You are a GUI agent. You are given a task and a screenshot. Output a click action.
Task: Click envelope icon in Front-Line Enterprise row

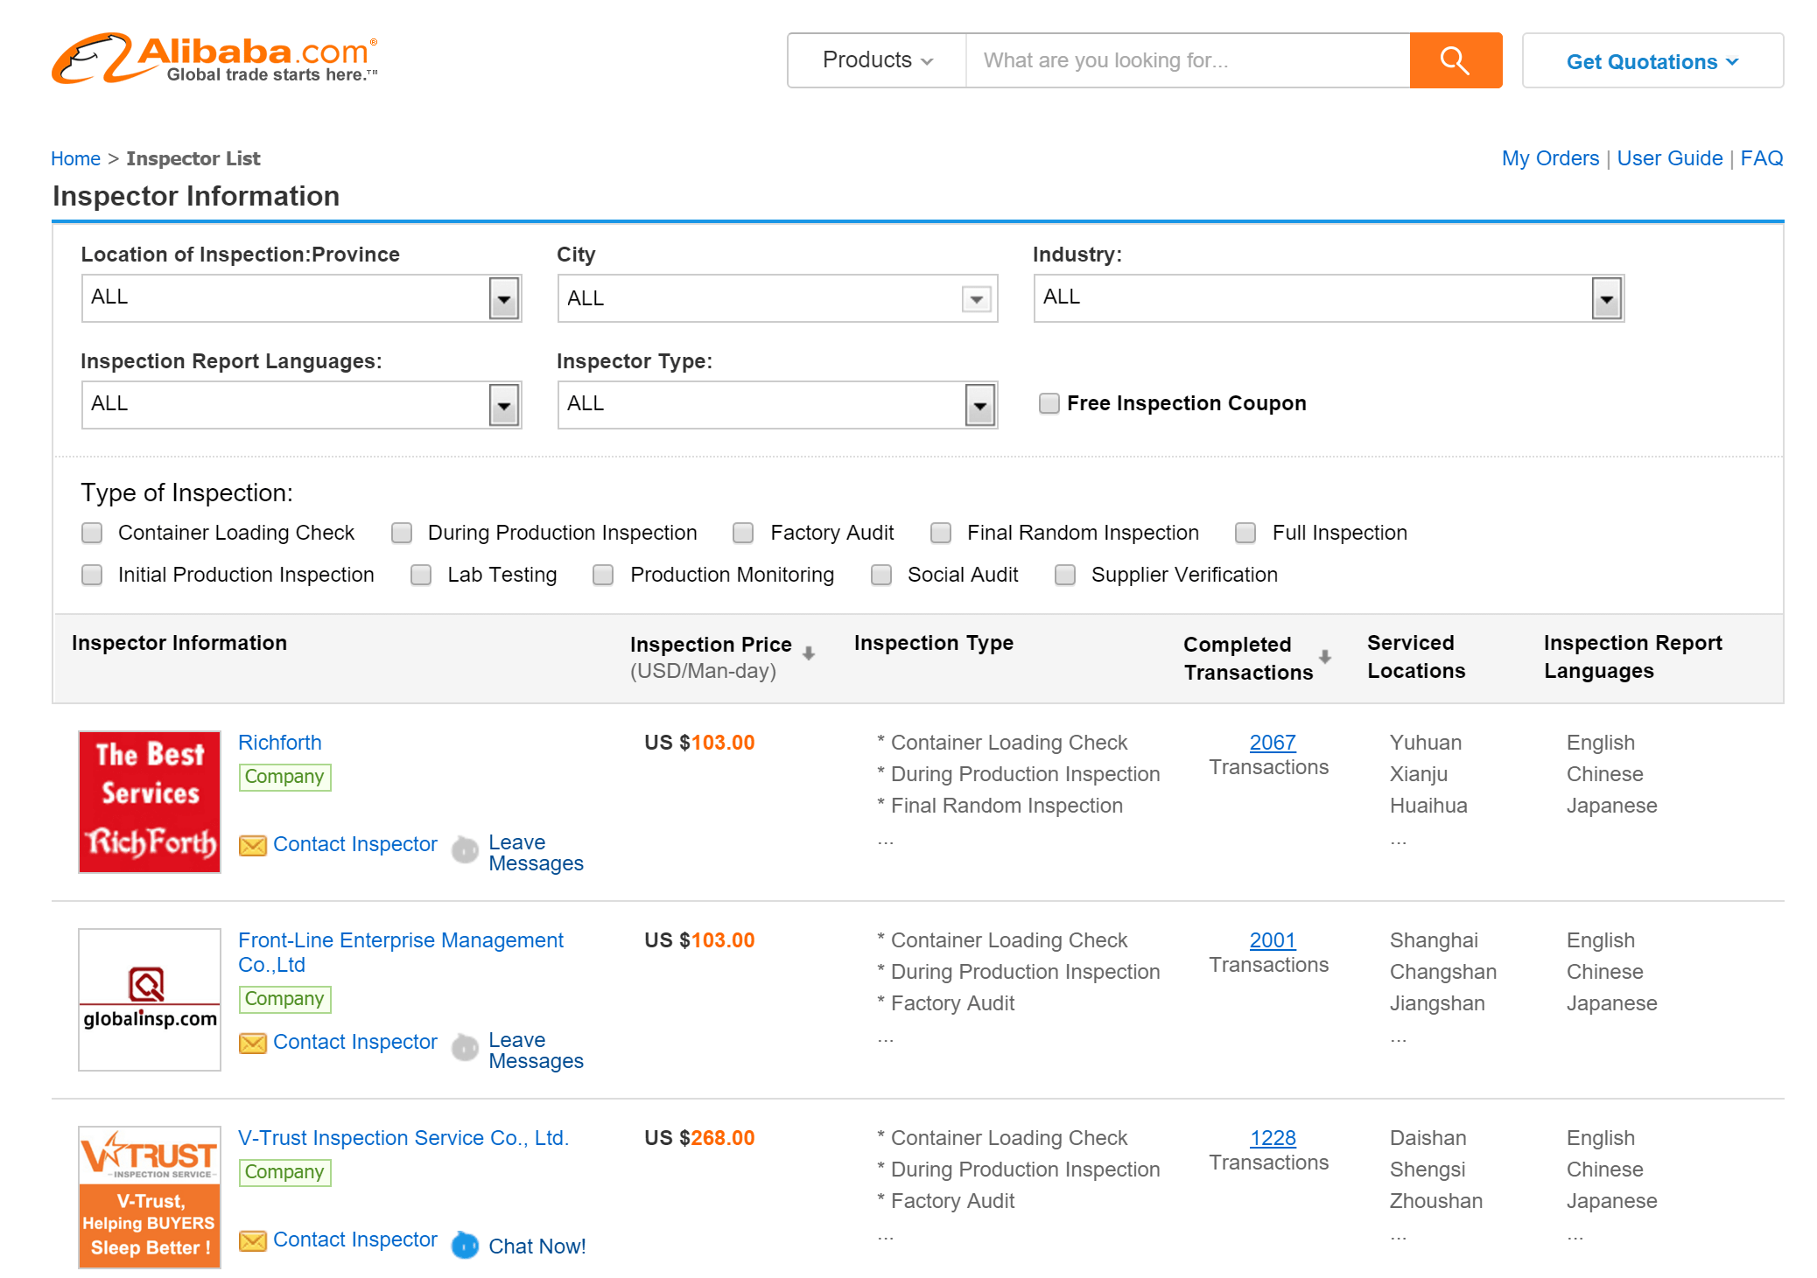point(253,1043)
